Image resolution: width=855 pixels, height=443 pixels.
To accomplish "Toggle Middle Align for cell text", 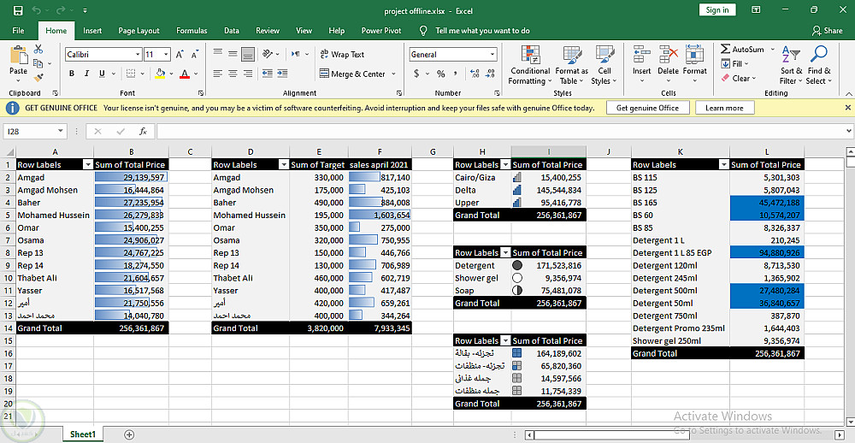I will (233, 54).
